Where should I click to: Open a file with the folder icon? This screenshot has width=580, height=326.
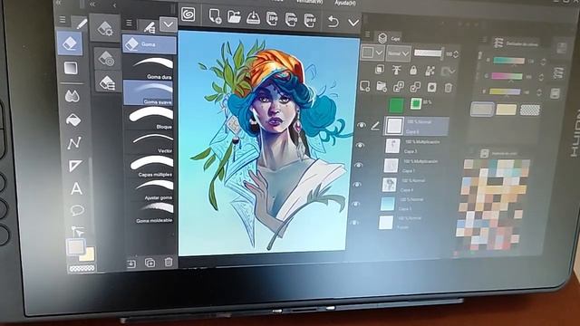234,17
